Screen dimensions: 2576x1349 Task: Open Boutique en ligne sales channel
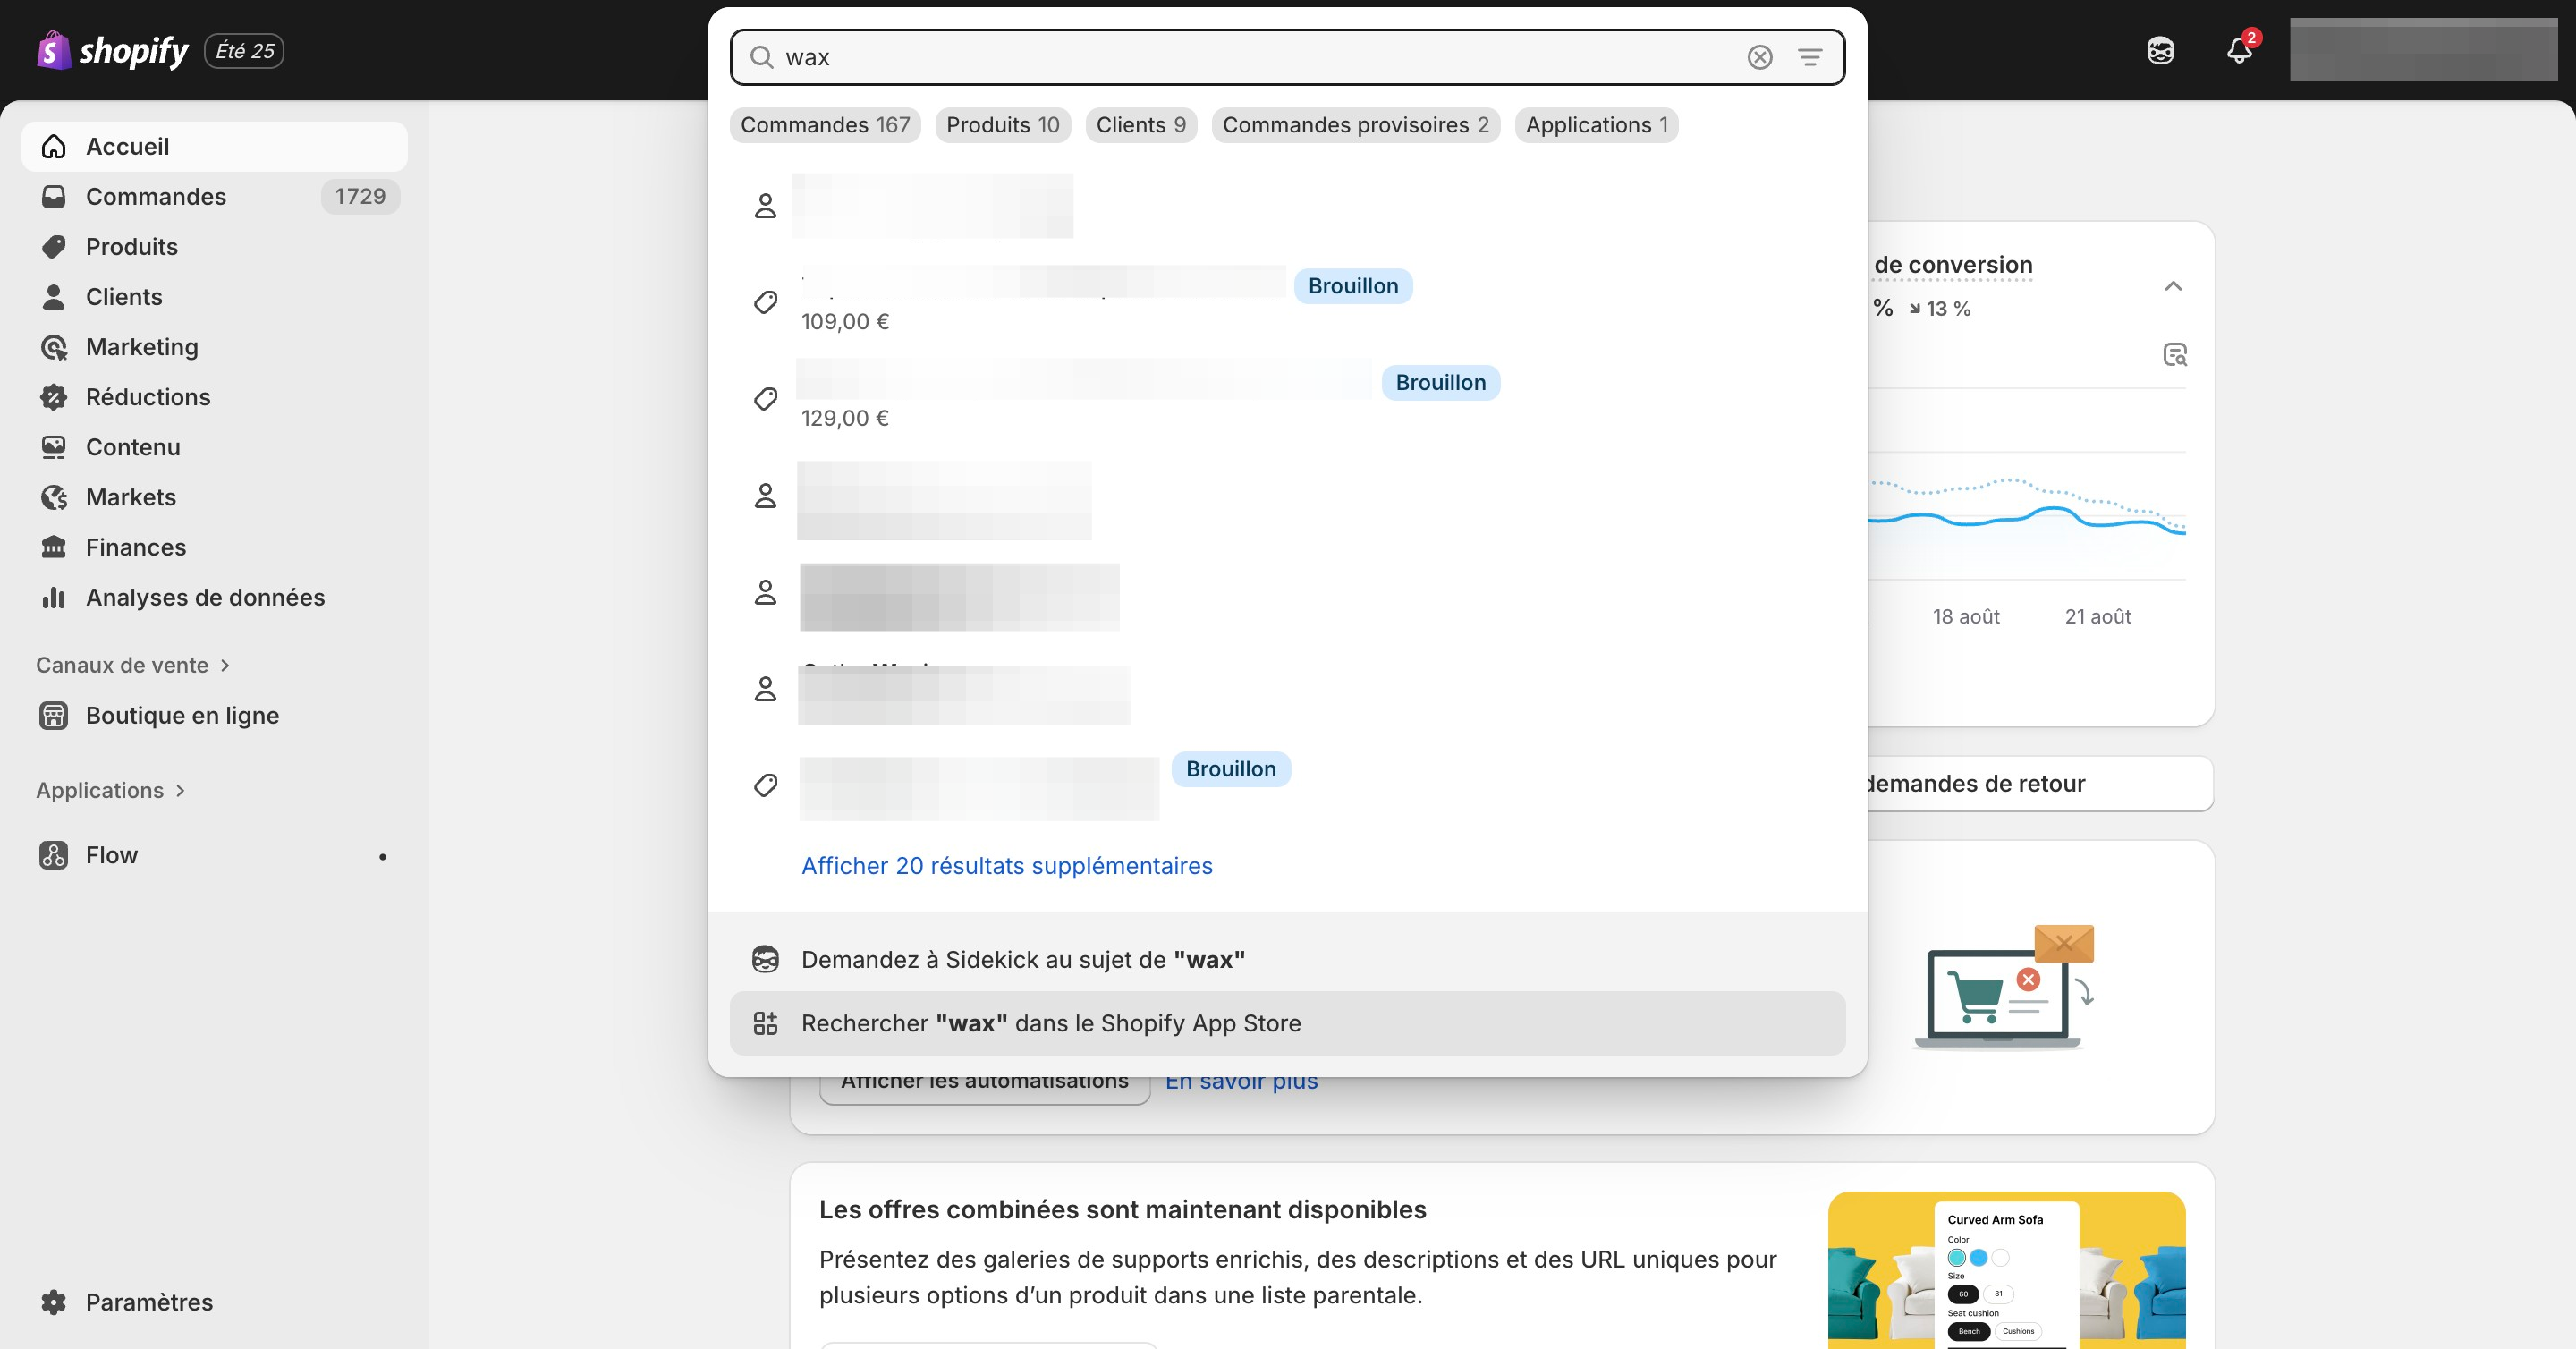214,716
